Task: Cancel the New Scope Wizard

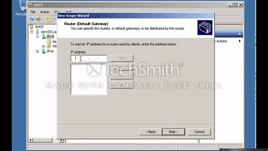Action: 199,132
